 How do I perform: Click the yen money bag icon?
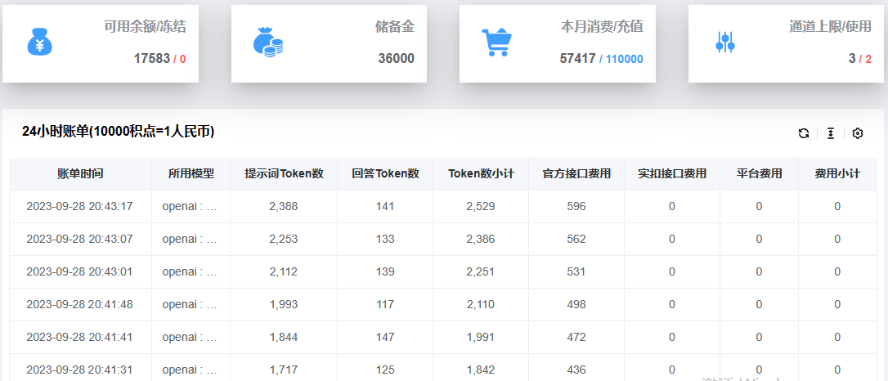pos(40,42)
